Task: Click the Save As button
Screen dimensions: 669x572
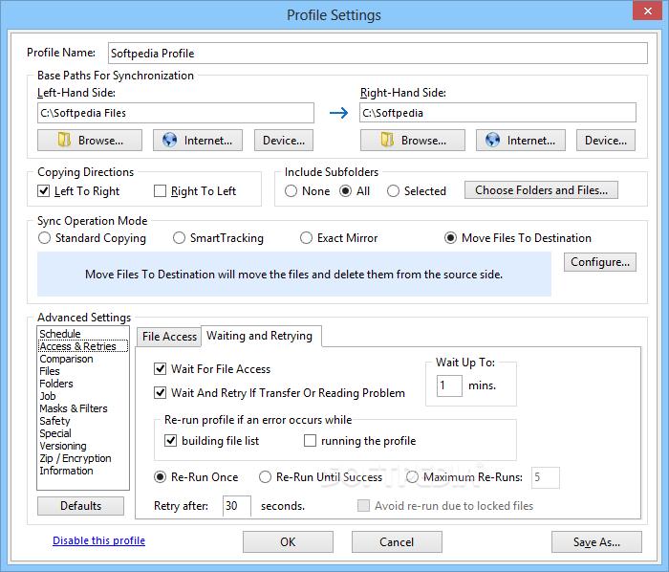Action: [596, 541]
